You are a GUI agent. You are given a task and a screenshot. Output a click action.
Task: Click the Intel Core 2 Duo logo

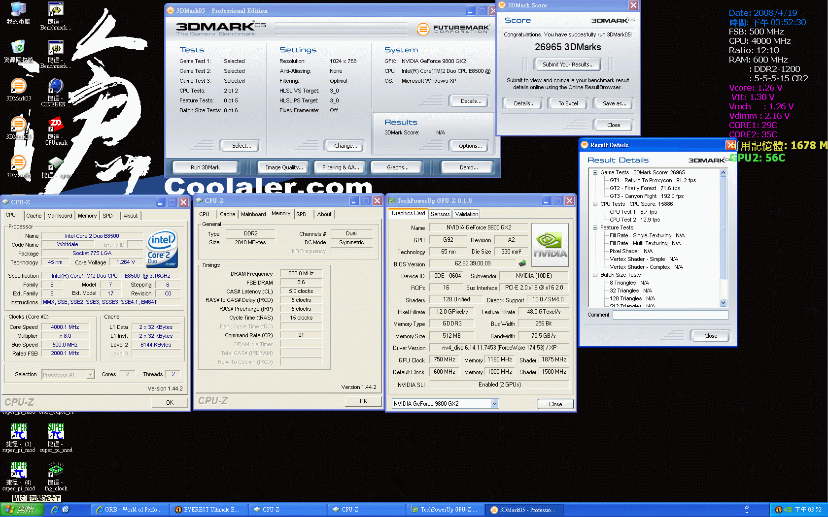point(162,249)
